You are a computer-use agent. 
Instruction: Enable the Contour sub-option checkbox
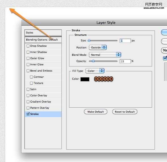click(31, 77)
